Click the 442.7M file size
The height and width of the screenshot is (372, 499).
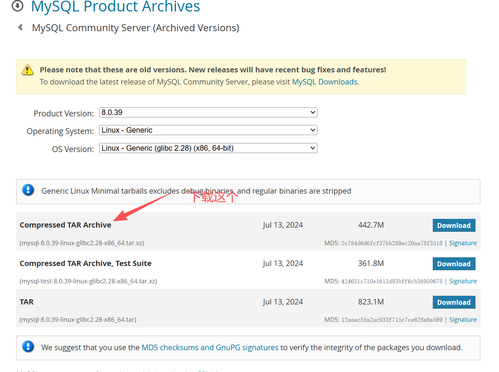point(371,225)
